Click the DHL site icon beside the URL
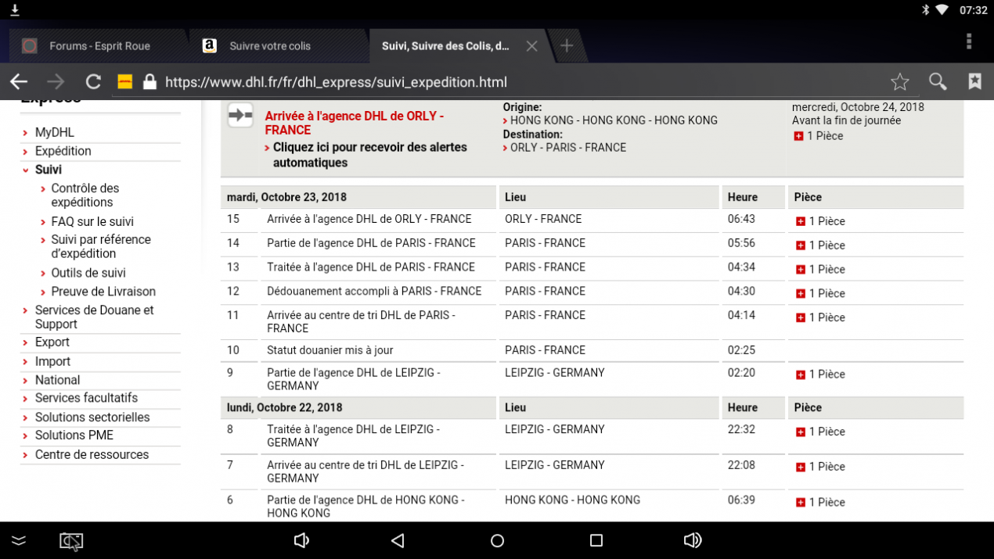The width and height of the screenshot is (994, 559). (124, 82)
